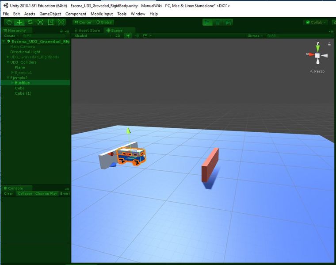This screenshot has width=336, height=265.
Task: Click the bottom white gizmo cone
Action: tap(318, 61)
